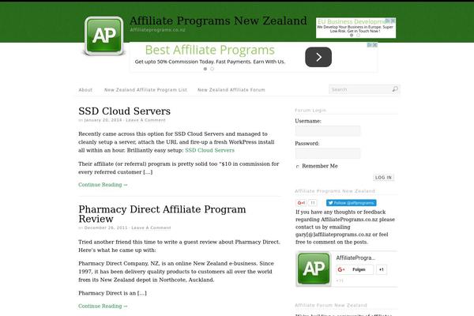Click the EU Business Development ad headline
The image size is (474, 316).
click(x=352, y=22)
